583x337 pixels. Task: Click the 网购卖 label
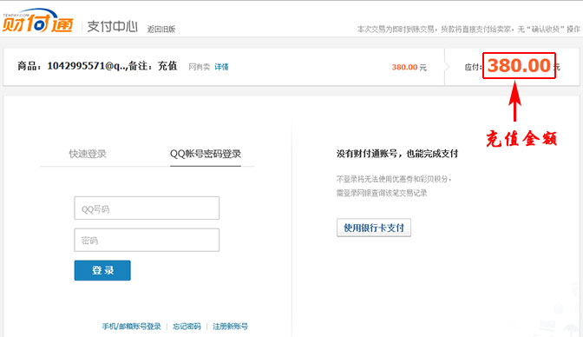[200, 67]
